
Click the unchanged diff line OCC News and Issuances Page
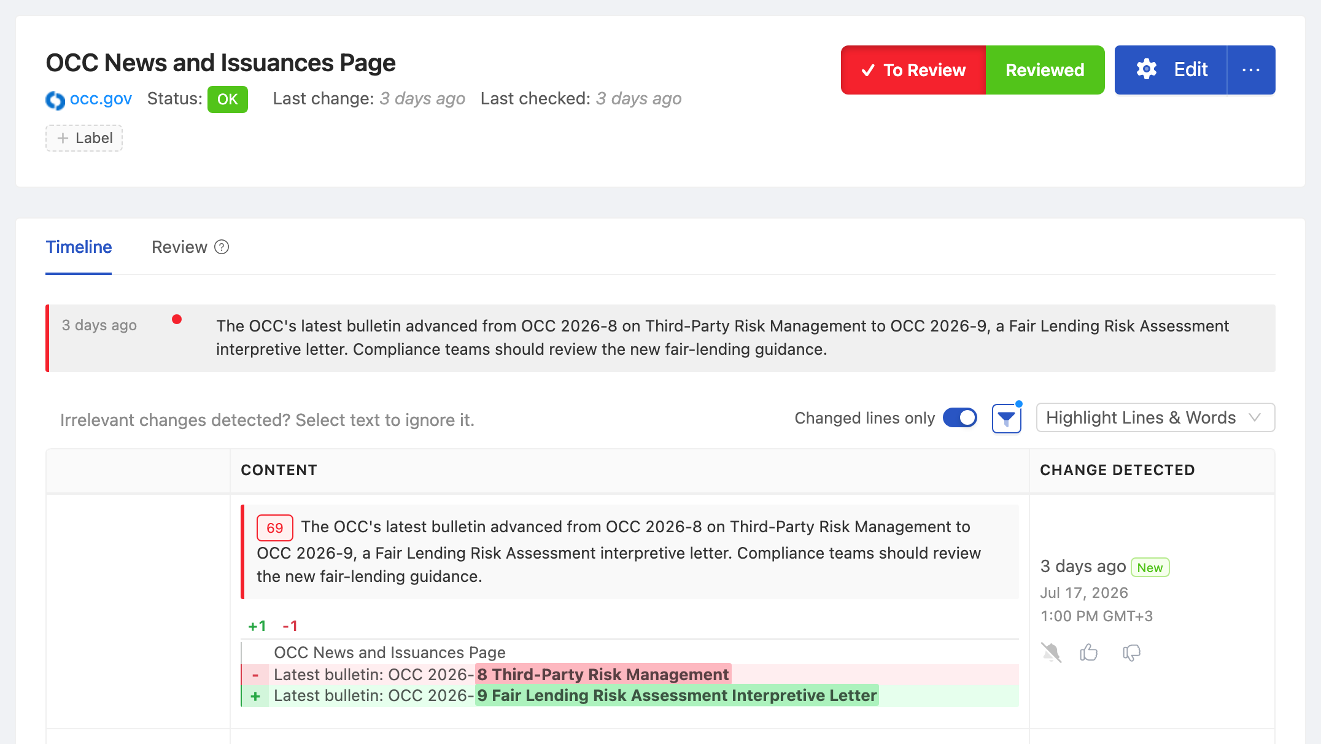(x=390, y=653)
